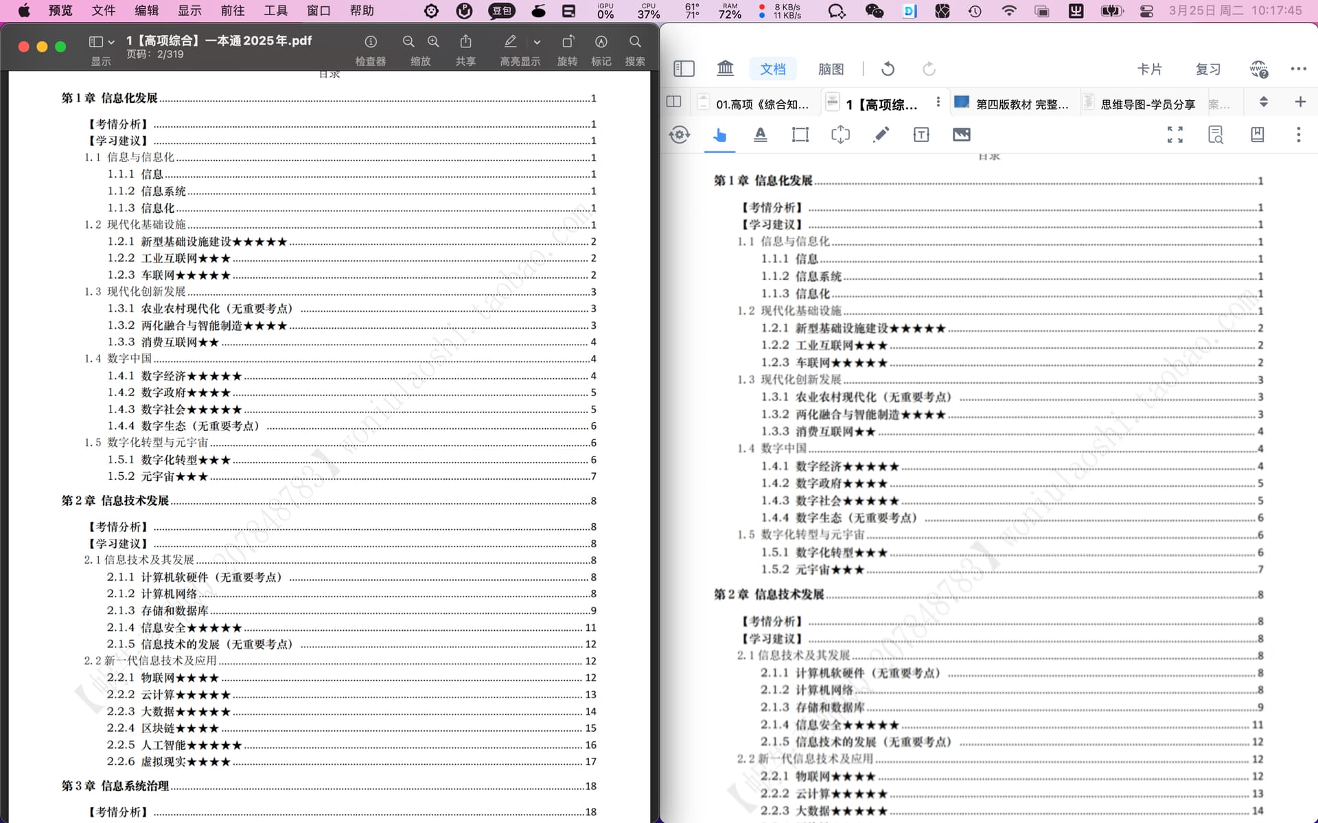Select the hand tool in MarginNote toolbar

(719, 135)
